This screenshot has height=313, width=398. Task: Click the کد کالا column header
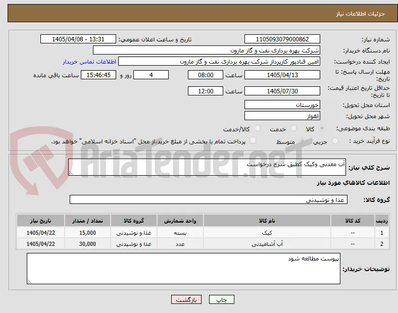click(353, 221)
